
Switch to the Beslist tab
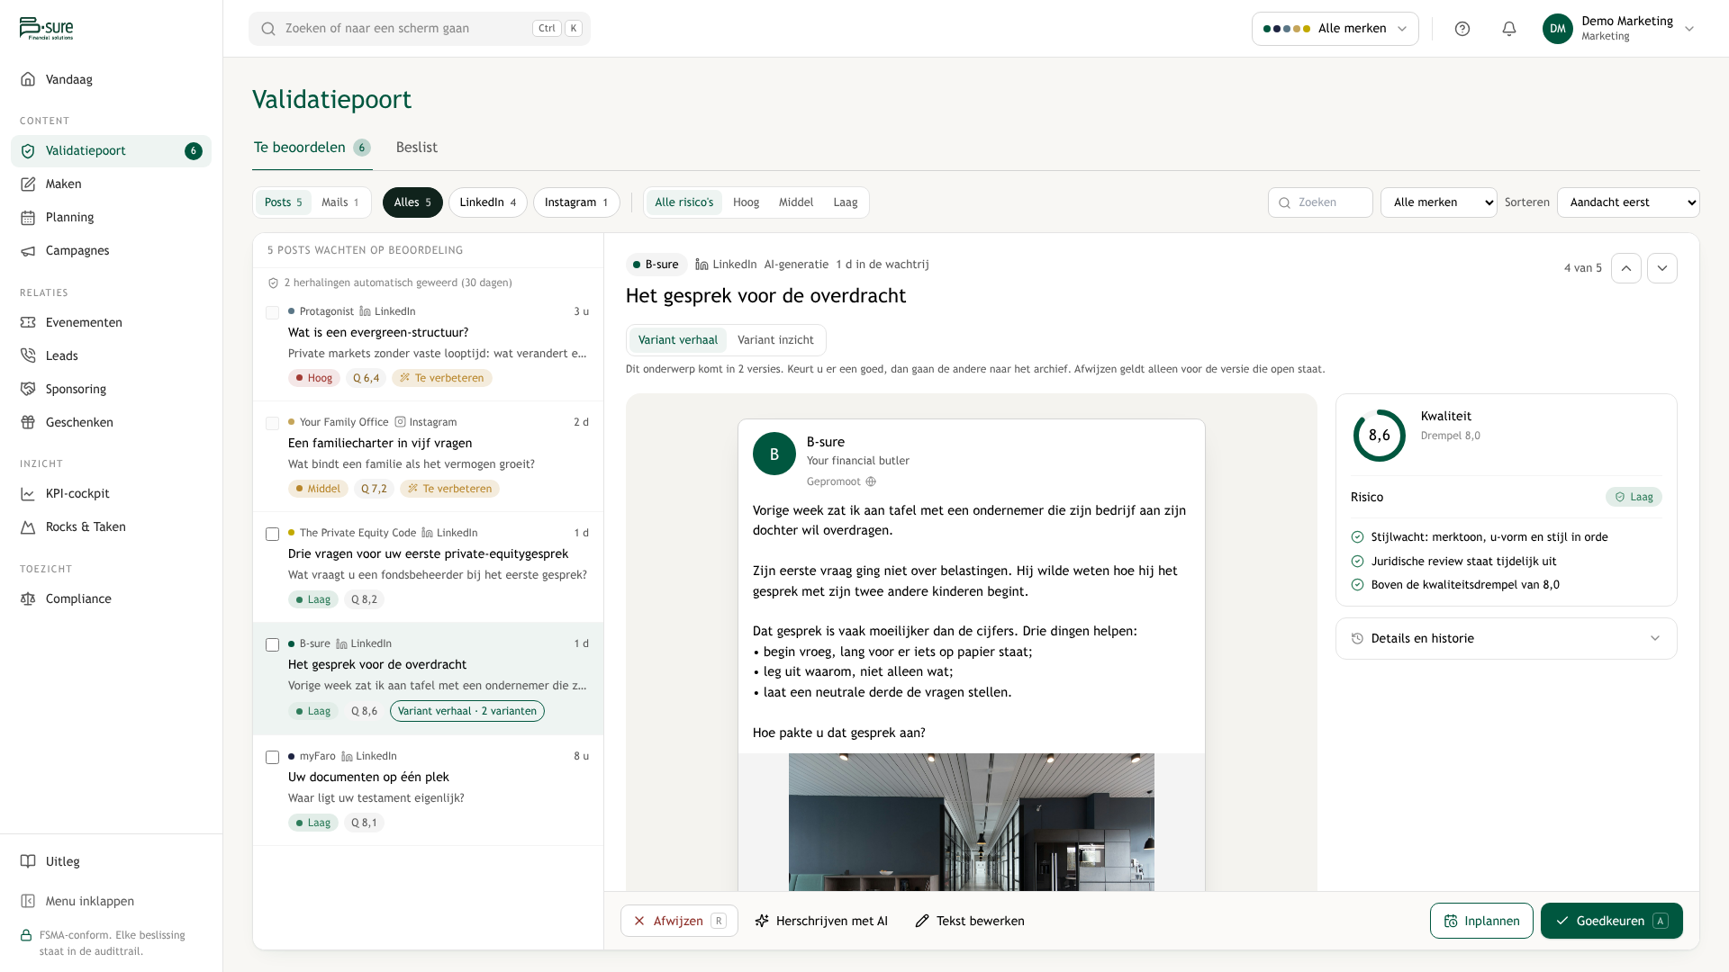click(417, 148)
